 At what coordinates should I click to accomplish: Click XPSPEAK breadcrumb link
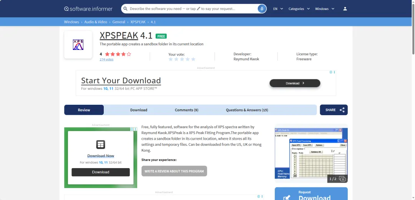click(x=138, y=22)
